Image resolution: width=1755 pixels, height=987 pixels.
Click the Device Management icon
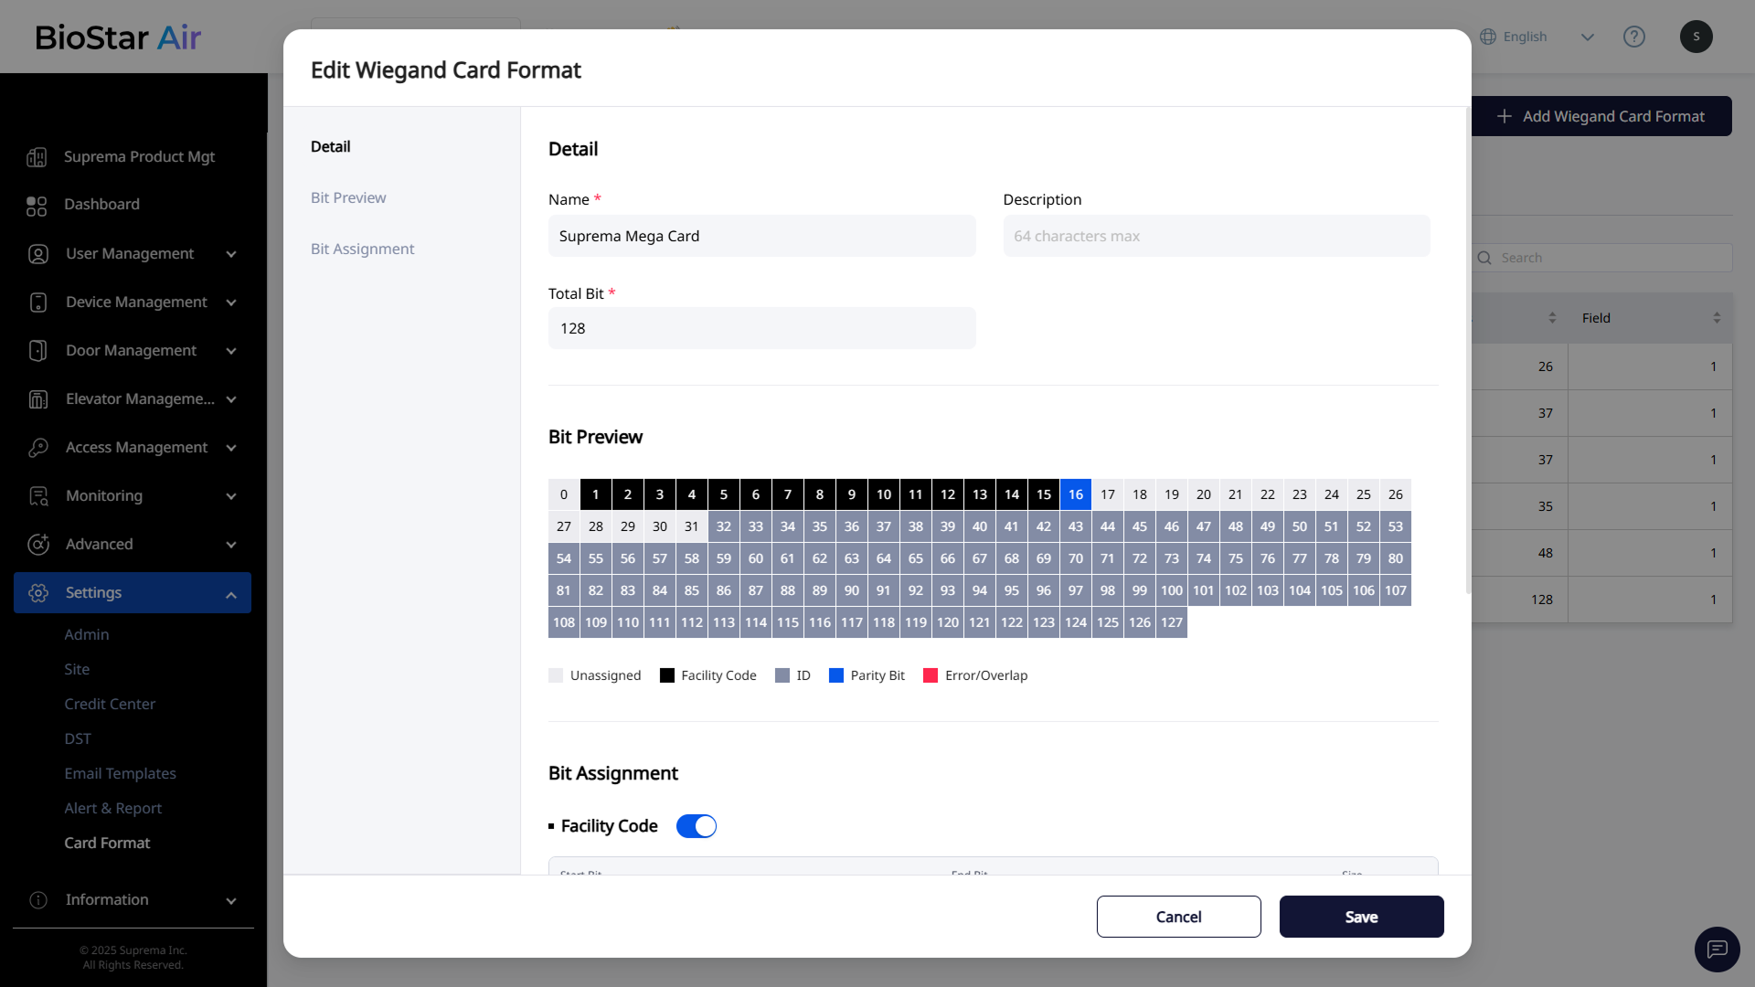click(x=38, y=302)
